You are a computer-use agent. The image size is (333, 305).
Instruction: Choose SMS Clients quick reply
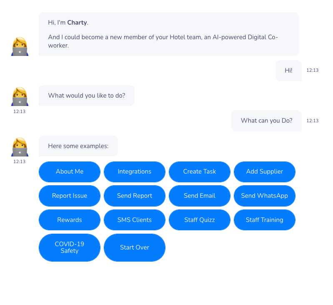coord(135,220)
